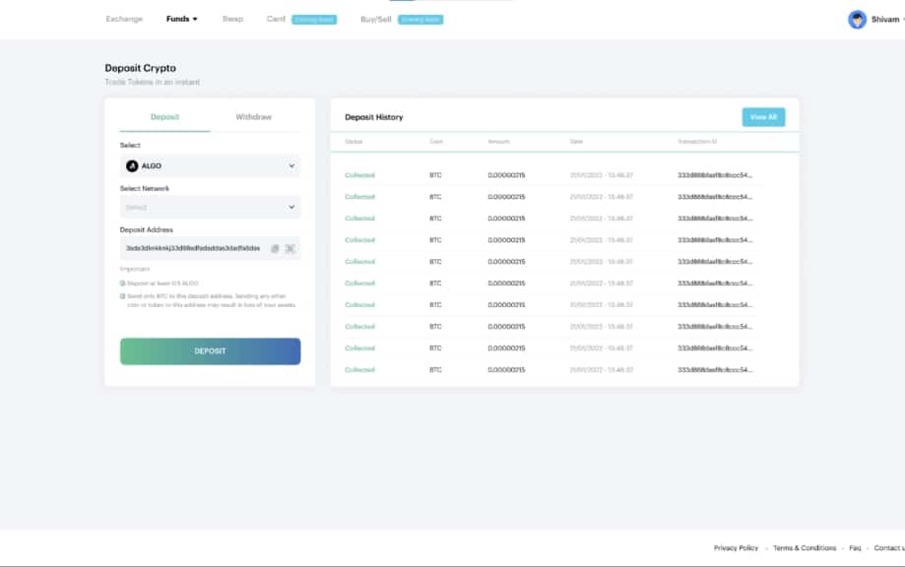Open the Swap page

coord(232,19)
